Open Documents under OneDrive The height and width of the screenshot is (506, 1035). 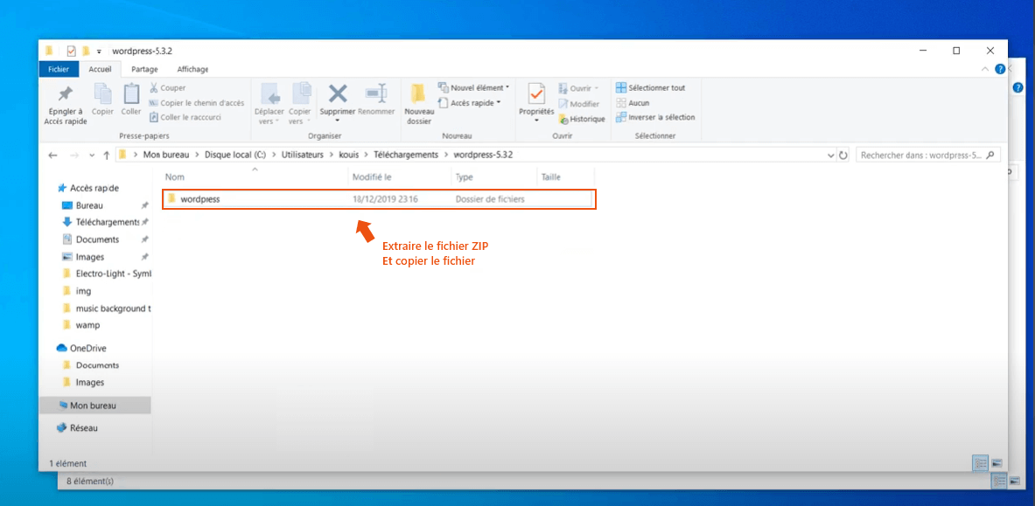pyautogui.click(x=90, y=365)
